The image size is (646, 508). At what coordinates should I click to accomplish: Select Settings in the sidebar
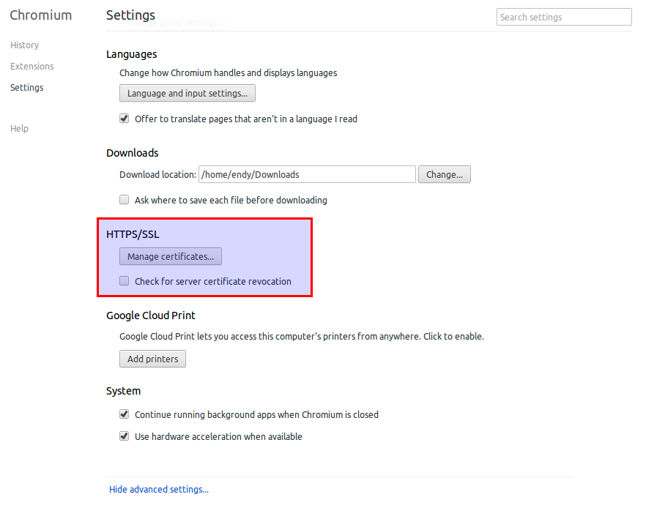(26, 87)
